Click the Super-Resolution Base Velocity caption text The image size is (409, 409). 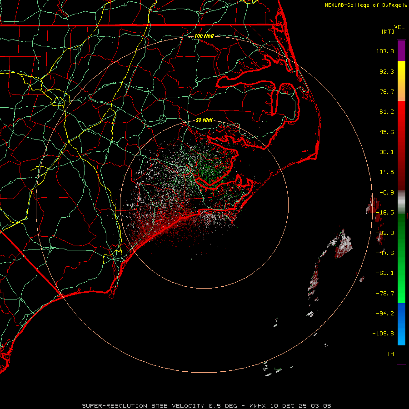pos(207,406)
